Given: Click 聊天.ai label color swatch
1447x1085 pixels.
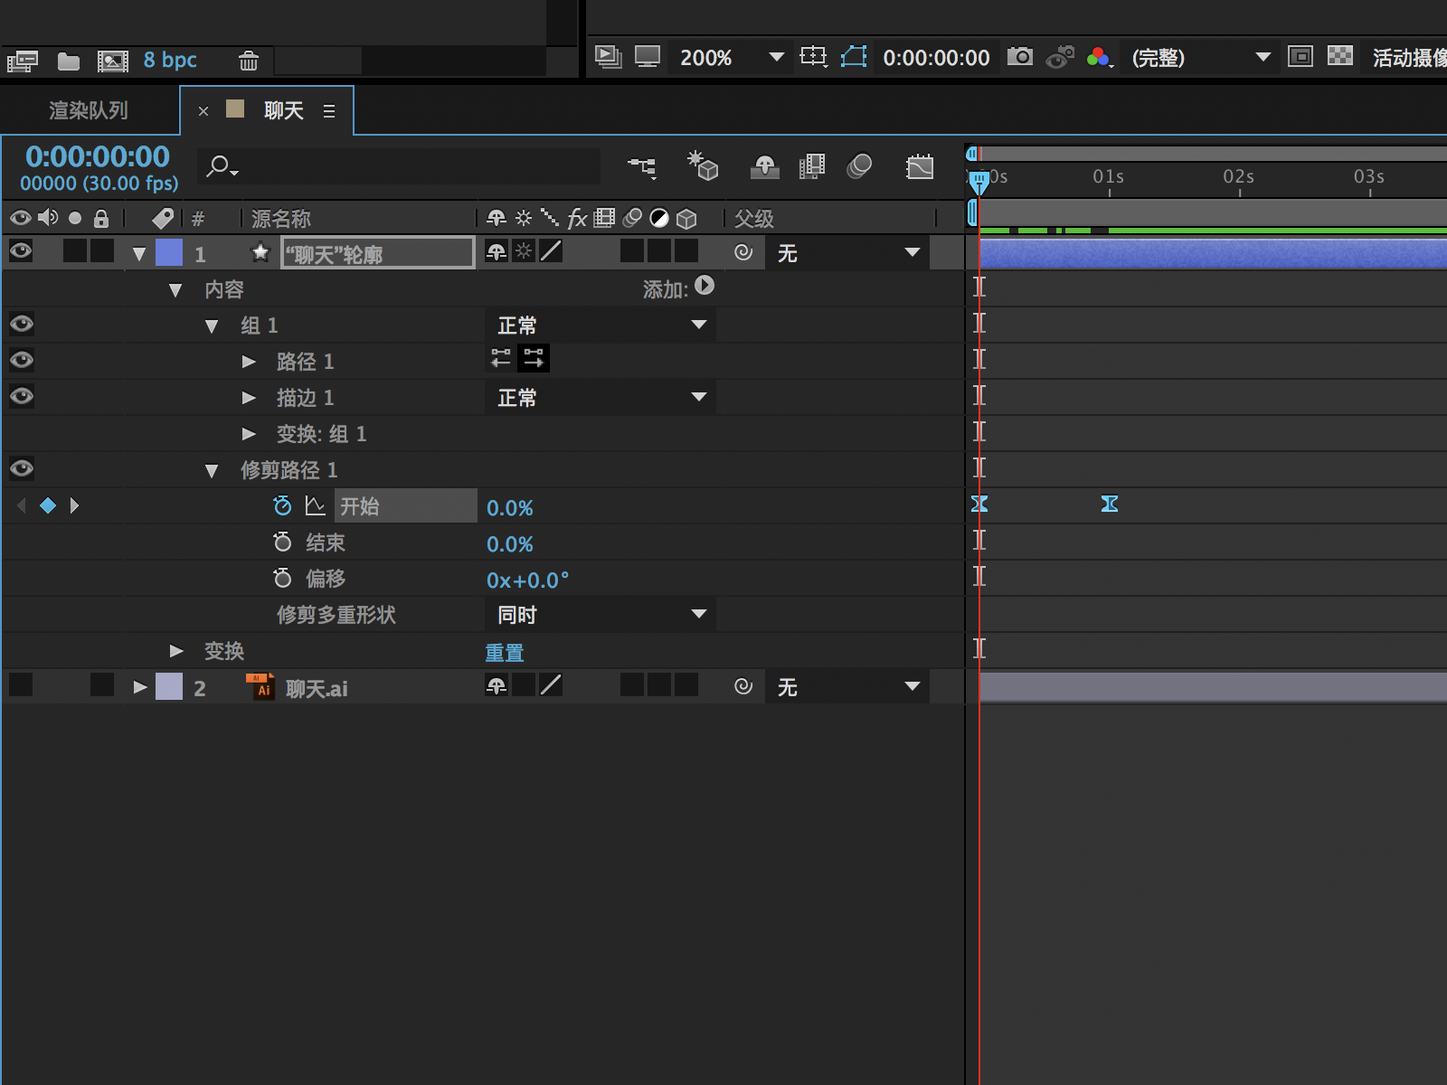Looking at the screenshot, I should (x=169, y=686).
